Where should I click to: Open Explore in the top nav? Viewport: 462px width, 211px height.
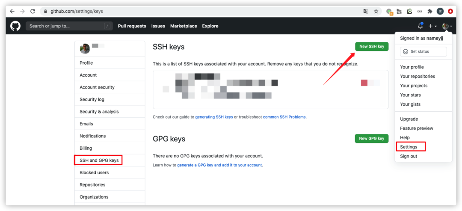(x=210, y=26)
